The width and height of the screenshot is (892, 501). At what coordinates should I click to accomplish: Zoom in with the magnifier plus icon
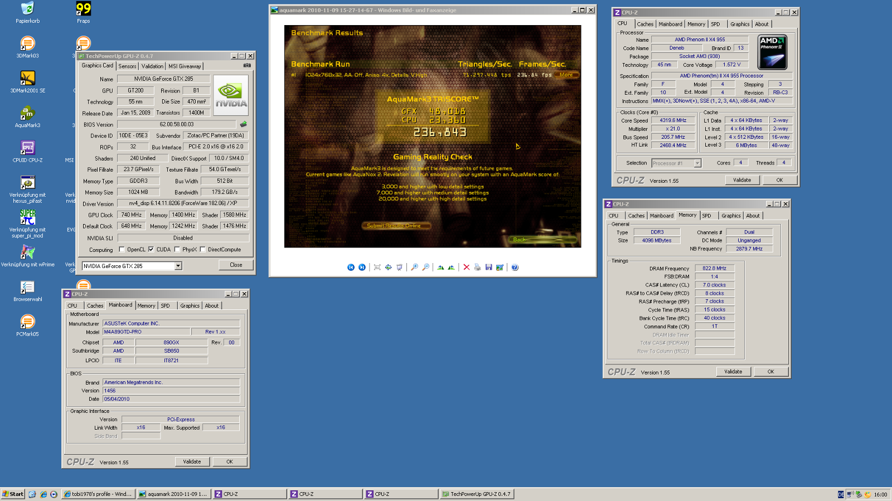click(414, 267)
